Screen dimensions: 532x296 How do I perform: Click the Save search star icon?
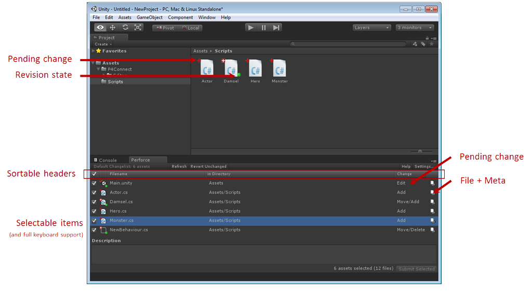click(432, 44)
